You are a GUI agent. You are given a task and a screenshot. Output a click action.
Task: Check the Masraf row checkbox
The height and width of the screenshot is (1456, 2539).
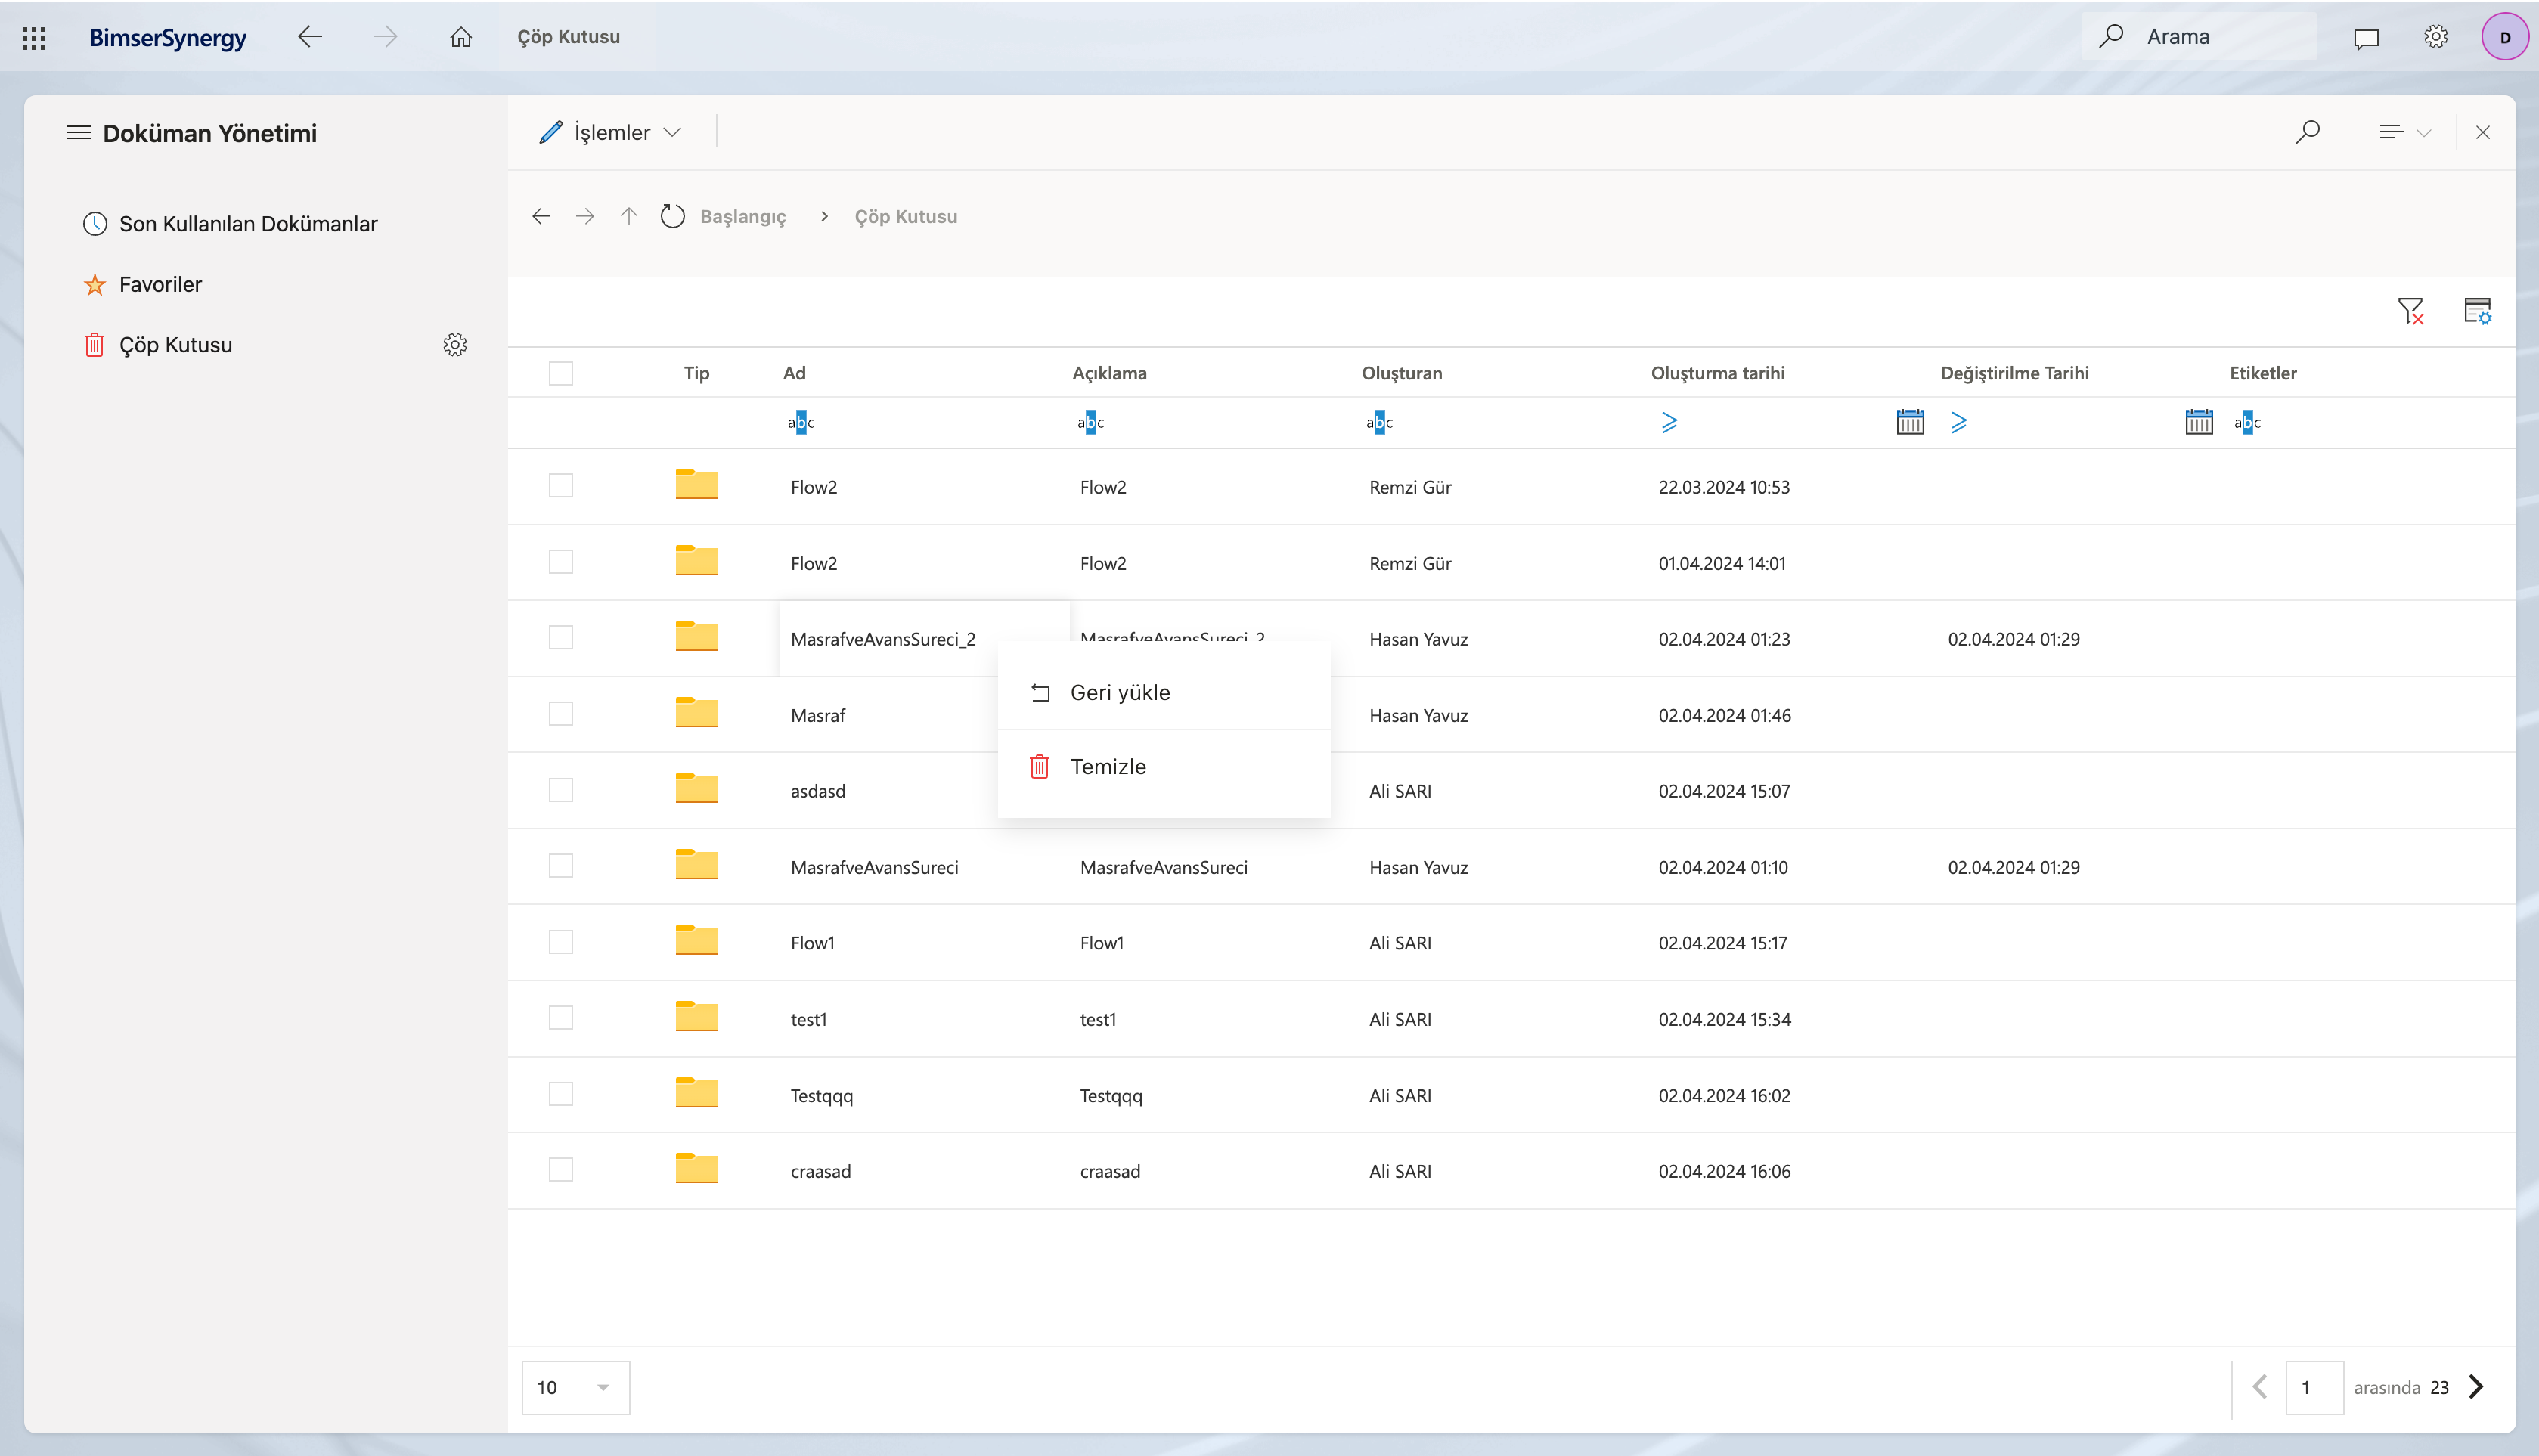561,714
